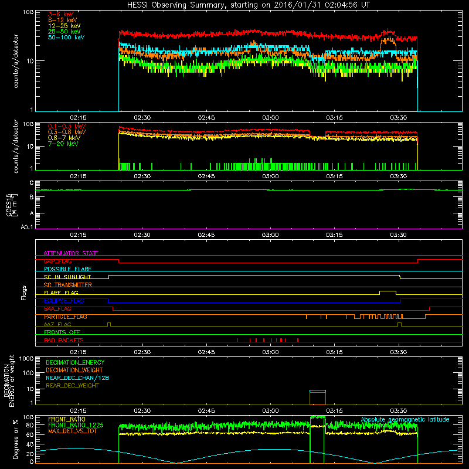Viewport: 469px width, 469px height.
Task: Click the 0.3-0.8 MeV legend label
Action: [67, 132]
